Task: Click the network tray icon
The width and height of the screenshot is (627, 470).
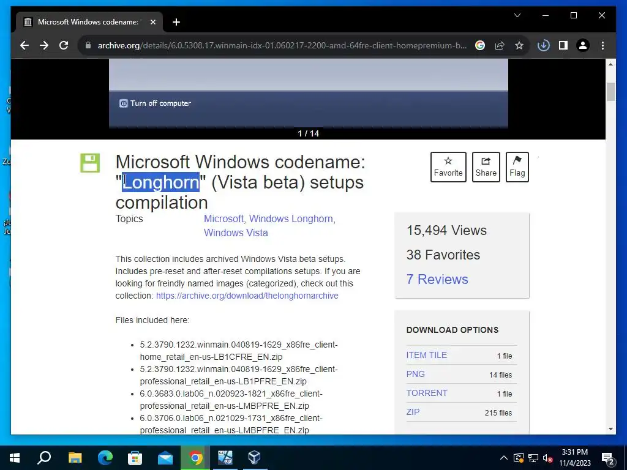Action: 533,458
